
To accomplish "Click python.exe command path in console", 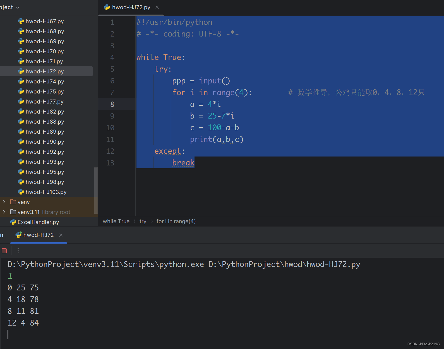I will pyautogui.click(x=106, y=264).
